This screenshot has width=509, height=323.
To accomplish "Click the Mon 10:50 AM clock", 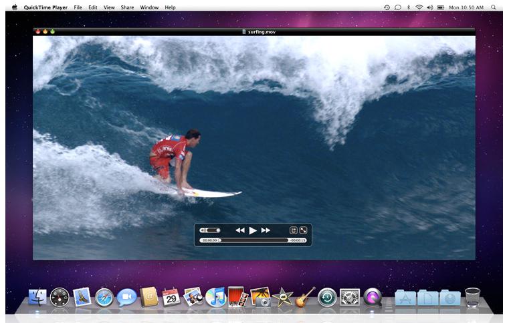I will [466, 7].
